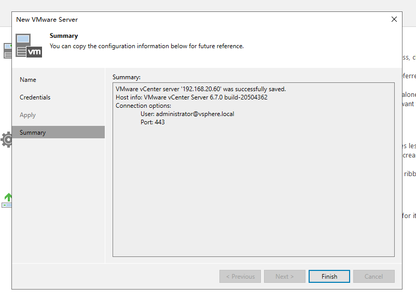
Task: Click the 'was successfully saved' summary line
Action: point(201,89)
